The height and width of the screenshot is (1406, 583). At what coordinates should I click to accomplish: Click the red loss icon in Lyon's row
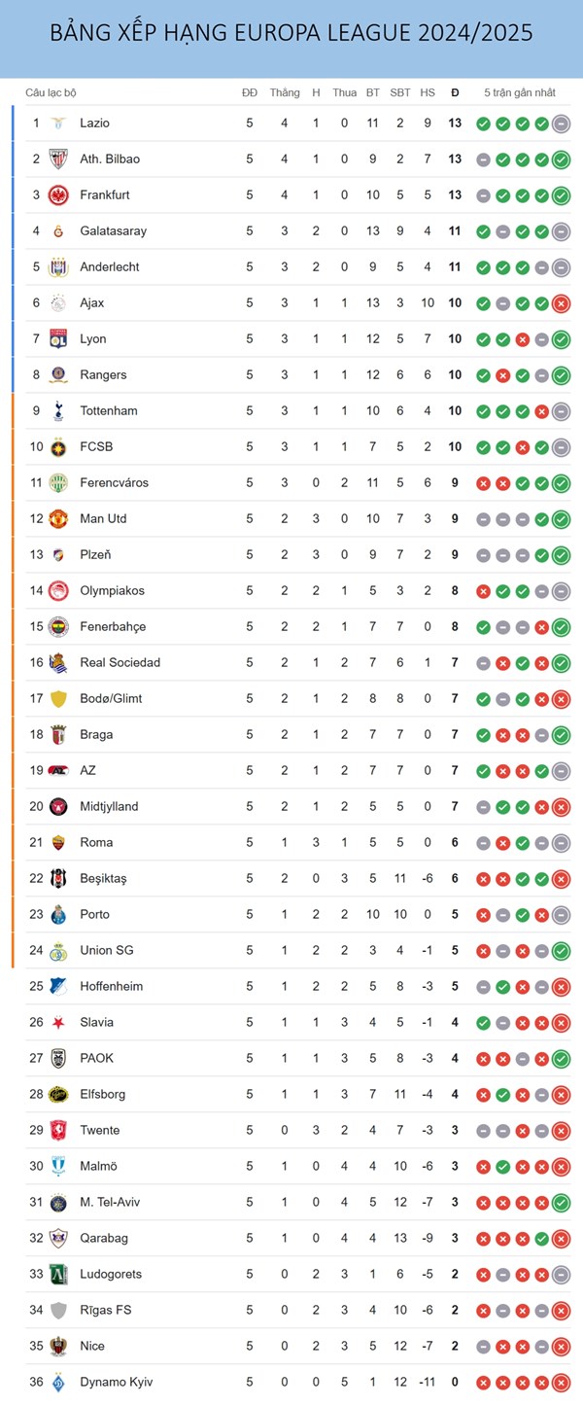pyautogui.click(x=522, y=339)
